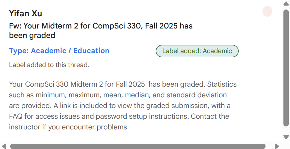
Task: Click the Label added: Academic pill
Action: pos(197,51)
